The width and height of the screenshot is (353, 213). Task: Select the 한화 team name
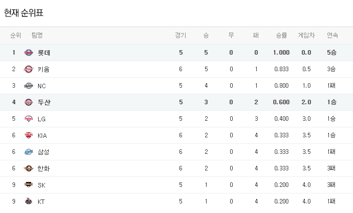(x=44, y=168)
